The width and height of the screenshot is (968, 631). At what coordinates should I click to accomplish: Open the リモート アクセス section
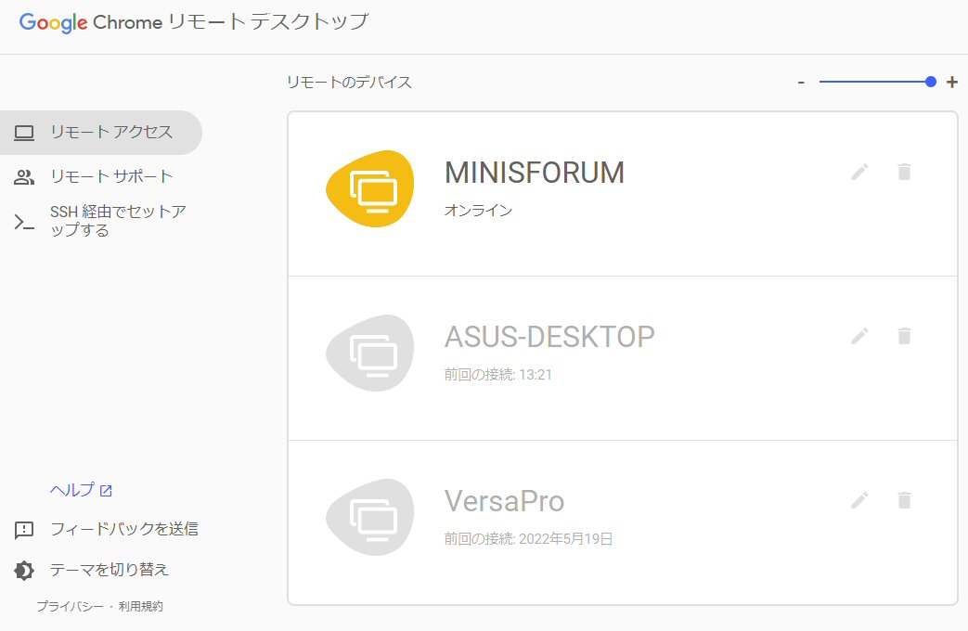100,132
